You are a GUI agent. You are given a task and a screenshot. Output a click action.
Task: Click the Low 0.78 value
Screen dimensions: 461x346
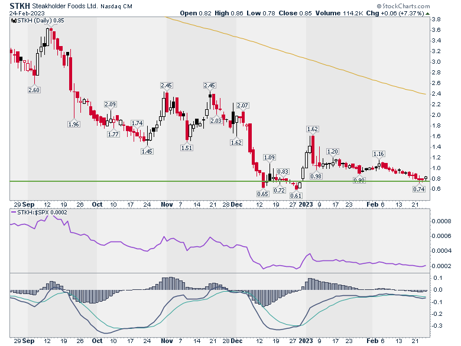click(261, 13)
